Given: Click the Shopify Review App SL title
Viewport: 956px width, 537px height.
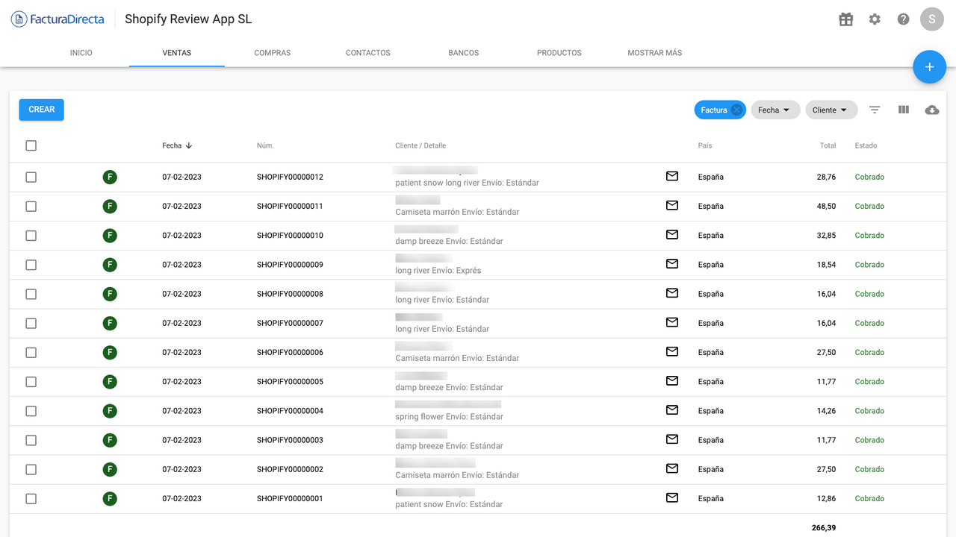Looking at the screenshot, I should [x=188, y=19].
